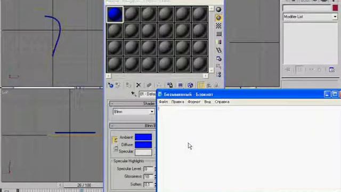Open the Вид menu in Notepad
341x192 pixels.
point(207,102)
